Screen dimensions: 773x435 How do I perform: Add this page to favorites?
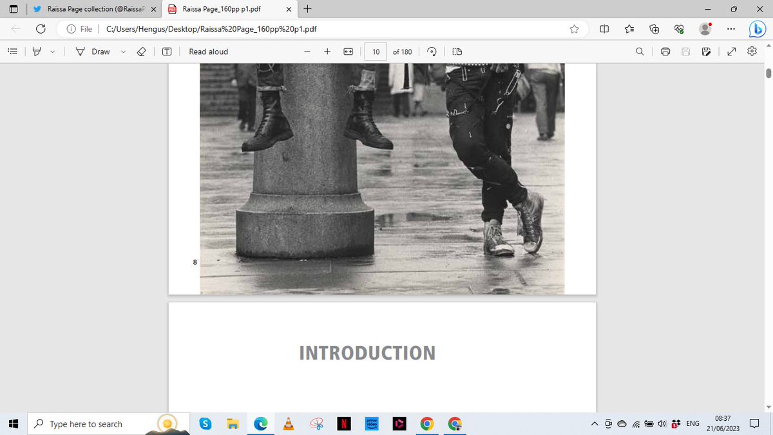pyautogui.click(x=573, y=28)
